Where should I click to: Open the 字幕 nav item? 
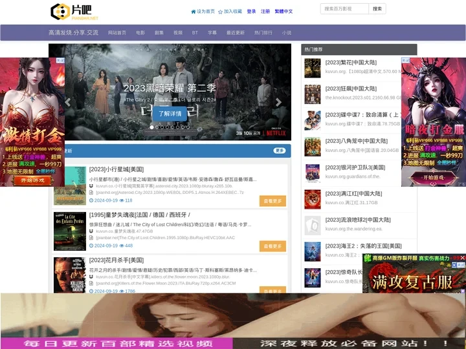(212, 33)
